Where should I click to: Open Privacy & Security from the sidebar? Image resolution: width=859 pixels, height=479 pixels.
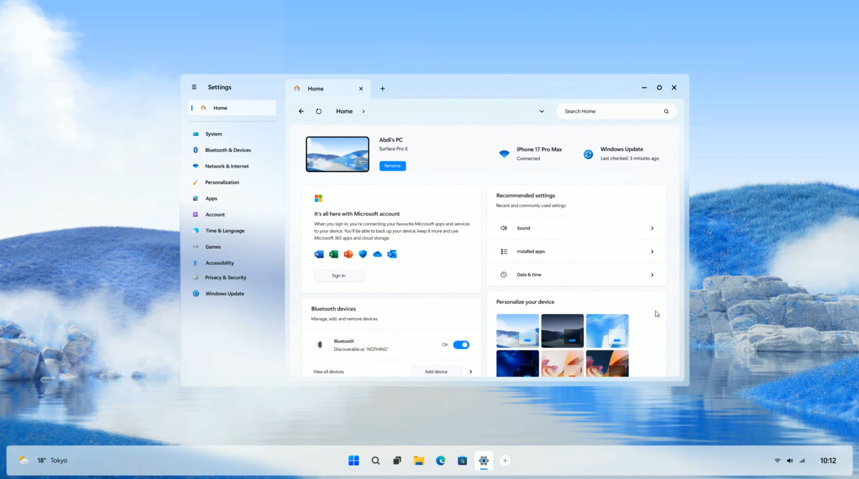click(x=226, y=277)
